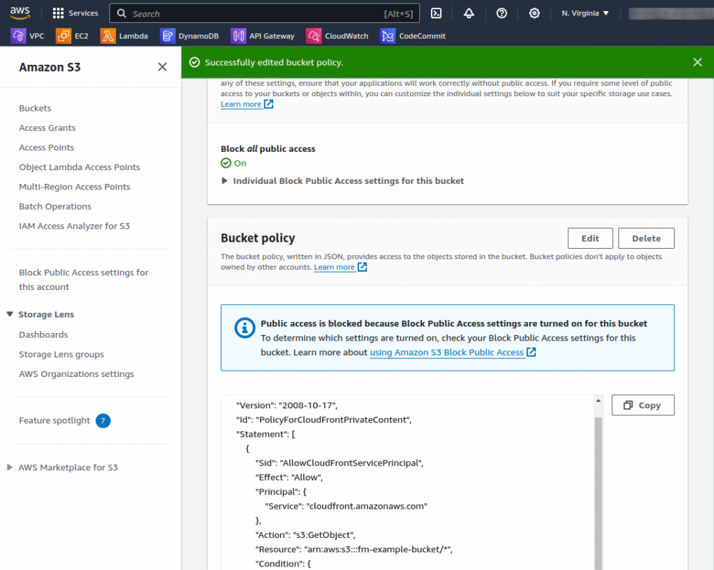Open Storage Lens groups

pos(61,354)
